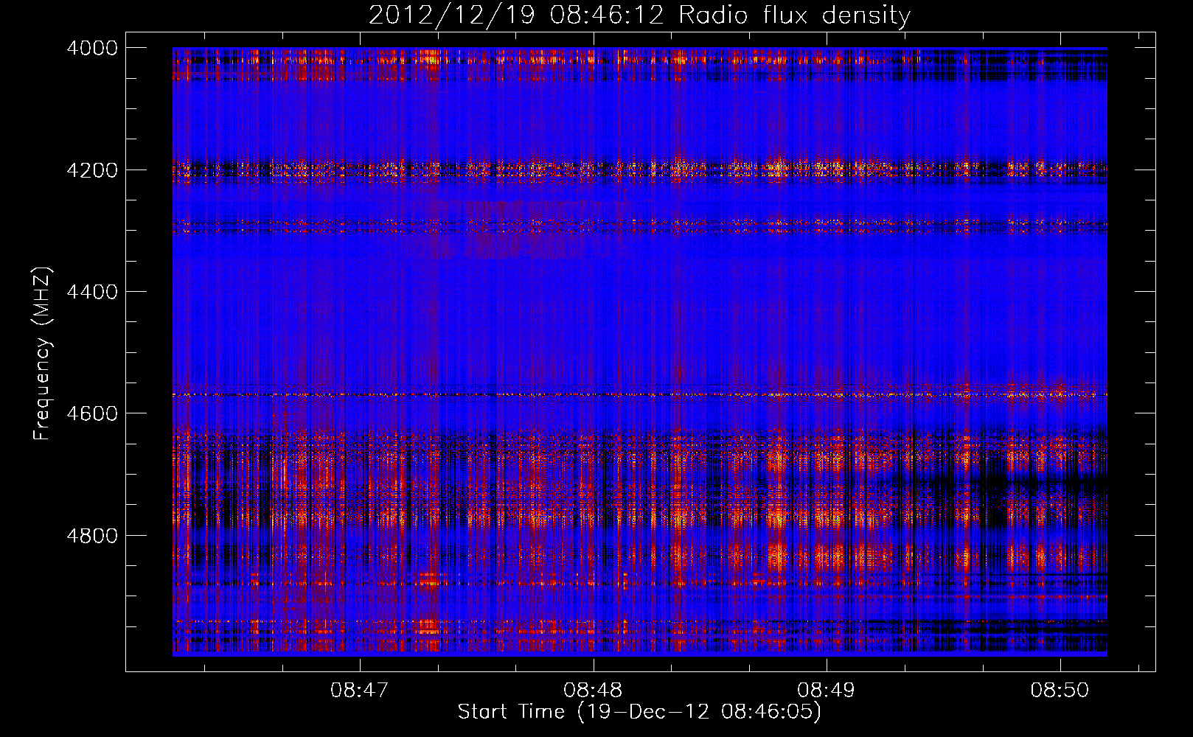Click the 08:48 time tick label
1193x737 pixels.
point(593,690)
